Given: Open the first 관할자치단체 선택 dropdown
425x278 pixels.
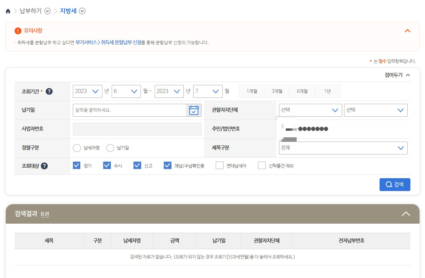Looking at the screenshot, I should pyautogui.click(x=310, y=110).
